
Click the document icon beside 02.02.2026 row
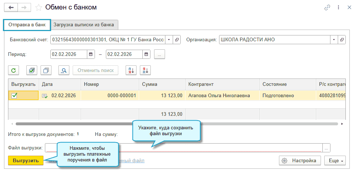tap(45, 96)
